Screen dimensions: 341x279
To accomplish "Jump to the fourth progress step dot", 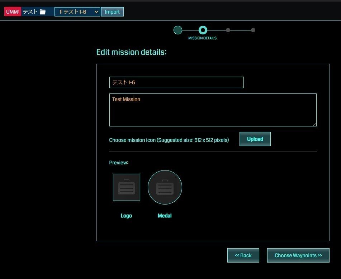I will point(253,30).
